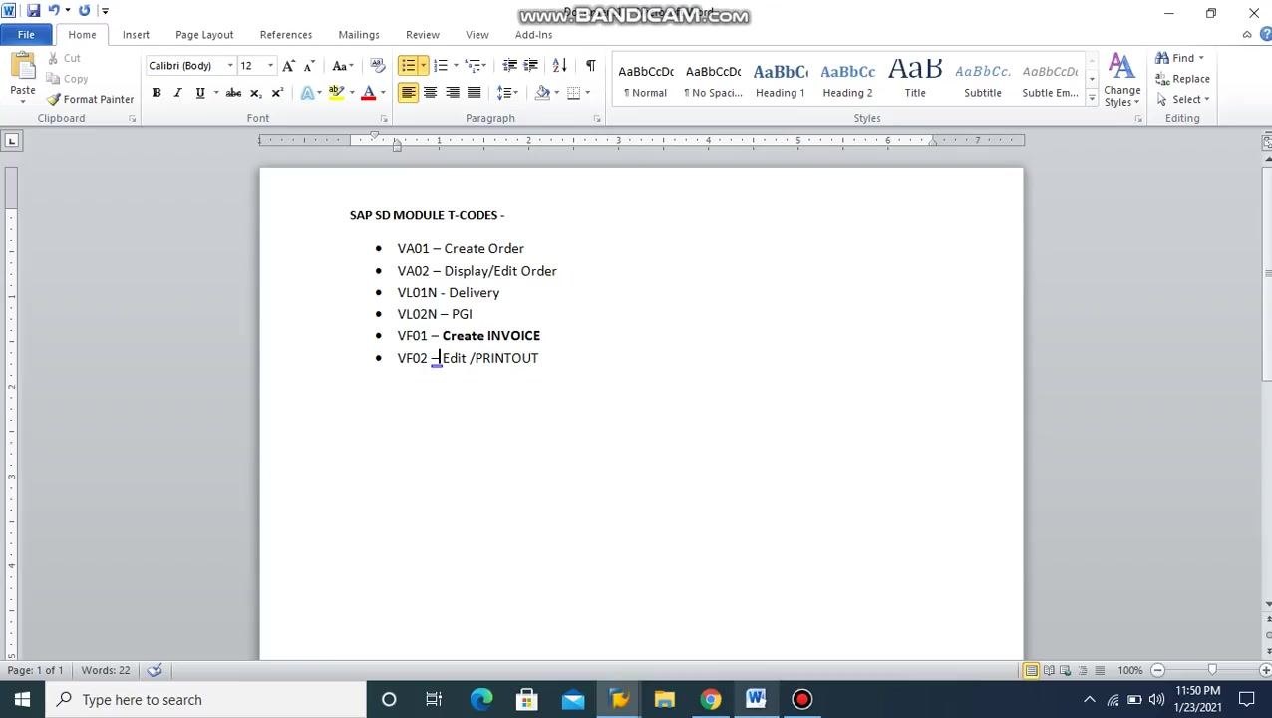Screen dimensions: 1272x718
Task: Open the Text Effects icon
Action: 308,93
